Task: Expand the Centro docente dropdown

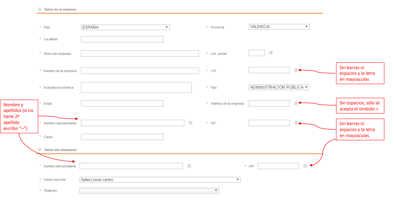Action: [160, 179]
